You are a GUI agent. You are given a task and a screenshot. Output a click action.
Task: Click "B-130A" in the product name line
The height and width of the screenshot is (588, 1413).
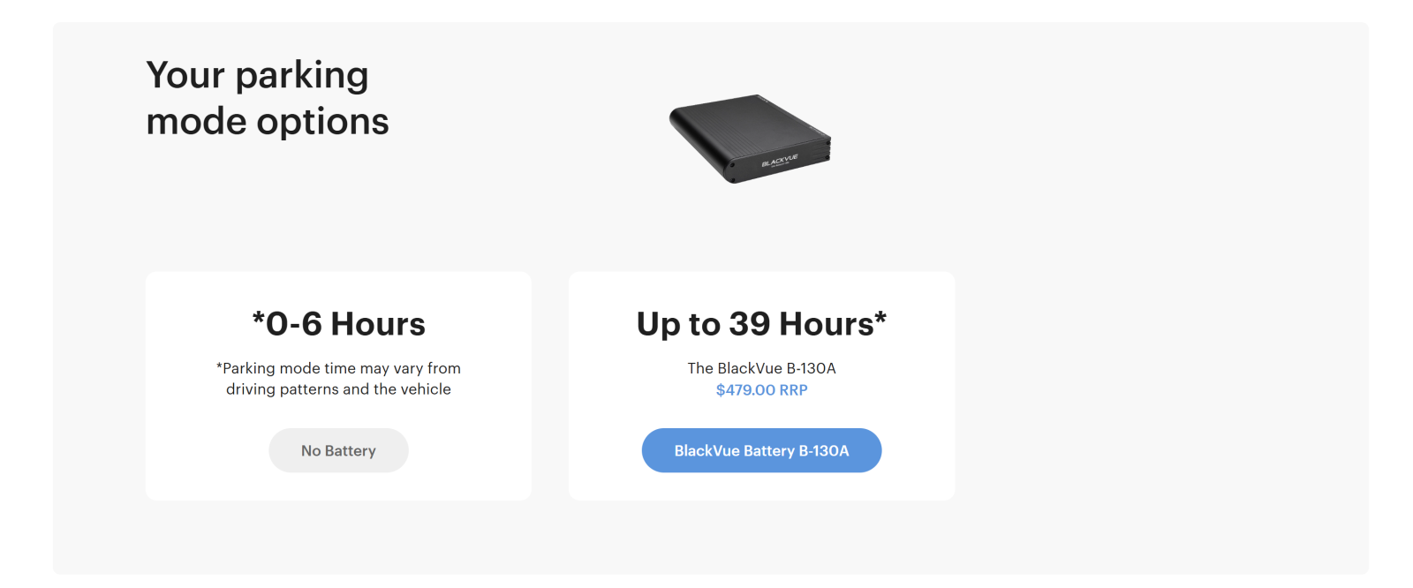811,368
